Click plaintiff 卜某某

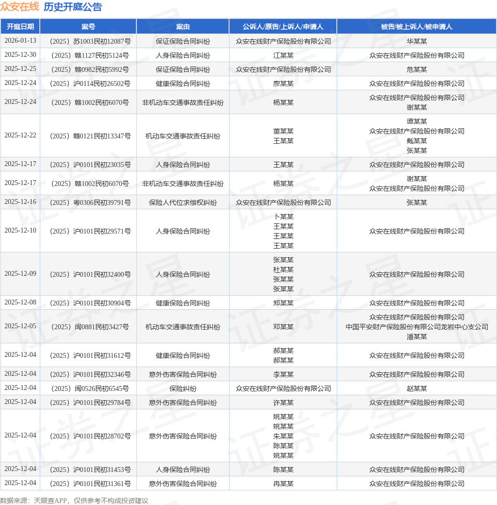pyautogui.click(x=283, y=217)
